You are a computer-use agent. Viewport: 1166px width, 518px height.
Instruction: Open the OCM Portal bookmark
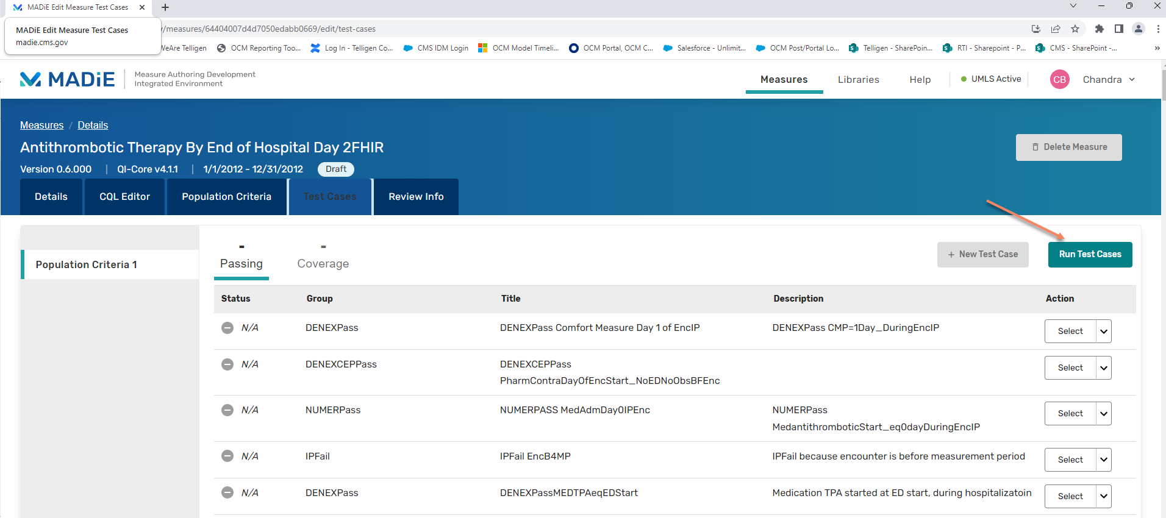click(611, 48)
